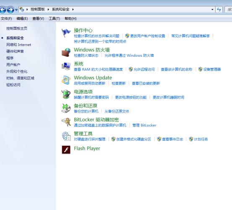Expand the arrow after 系统和安全 breadcrumb
The image size is (232, 210).
[x=73, y=10]
